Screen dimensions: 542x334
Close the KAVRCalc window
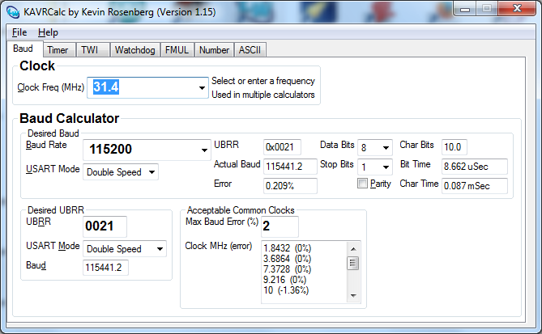click(x=517, y=9)
